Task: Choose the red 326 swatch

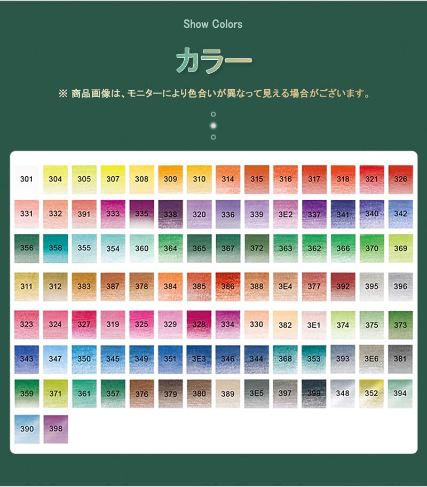Action: (x=400, y=179)
